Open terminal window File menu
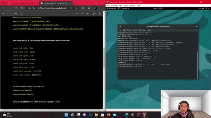211x118 pixels. click(120, 30)
